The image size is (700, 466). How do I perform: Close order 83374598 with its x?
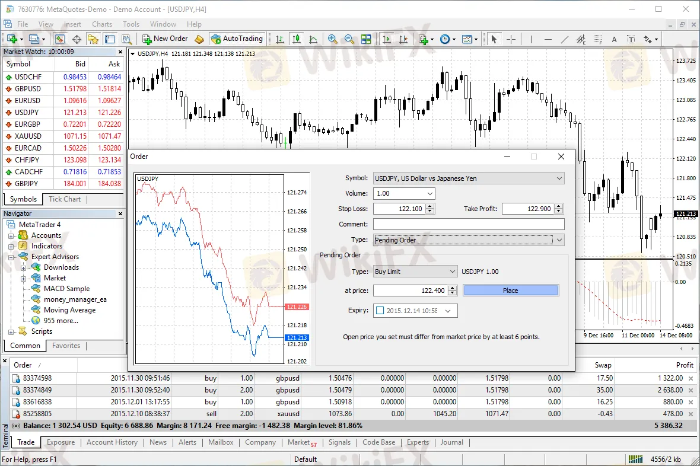(691, 378)
